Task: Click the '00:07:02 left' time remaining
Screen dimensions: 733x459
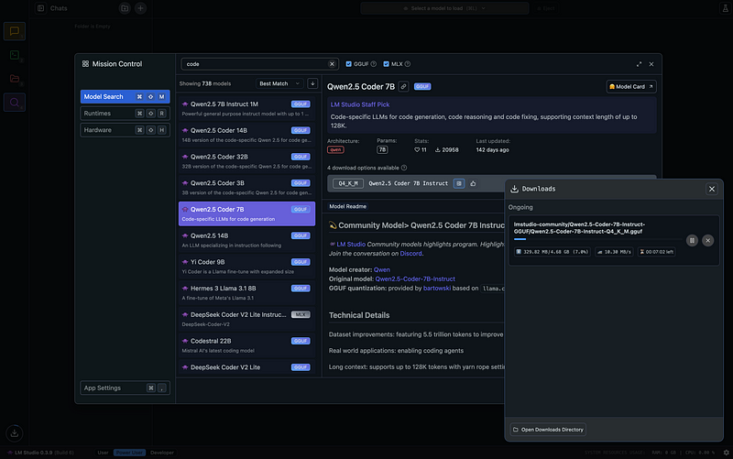Action: (x=657, y=252)
